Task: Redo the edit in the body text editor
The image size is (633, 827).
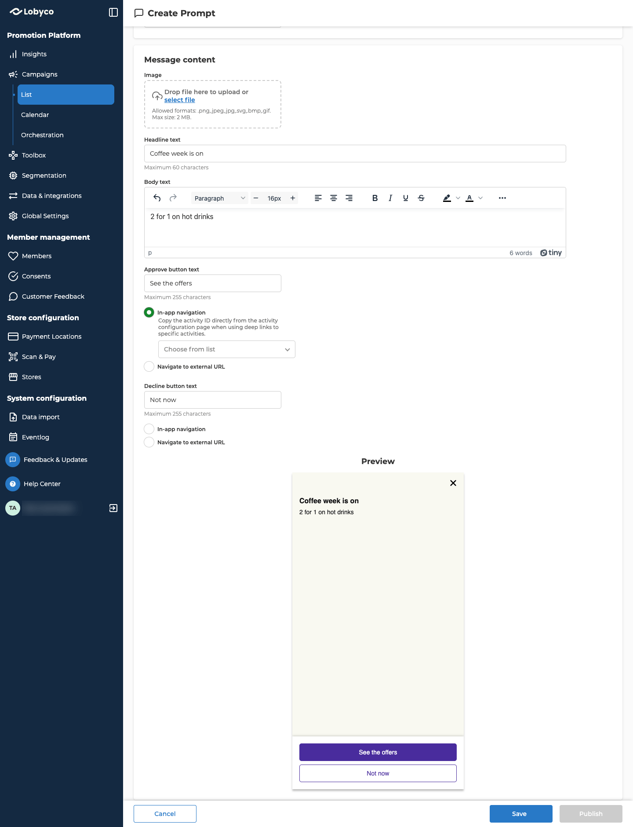Action: click(173, 198)
